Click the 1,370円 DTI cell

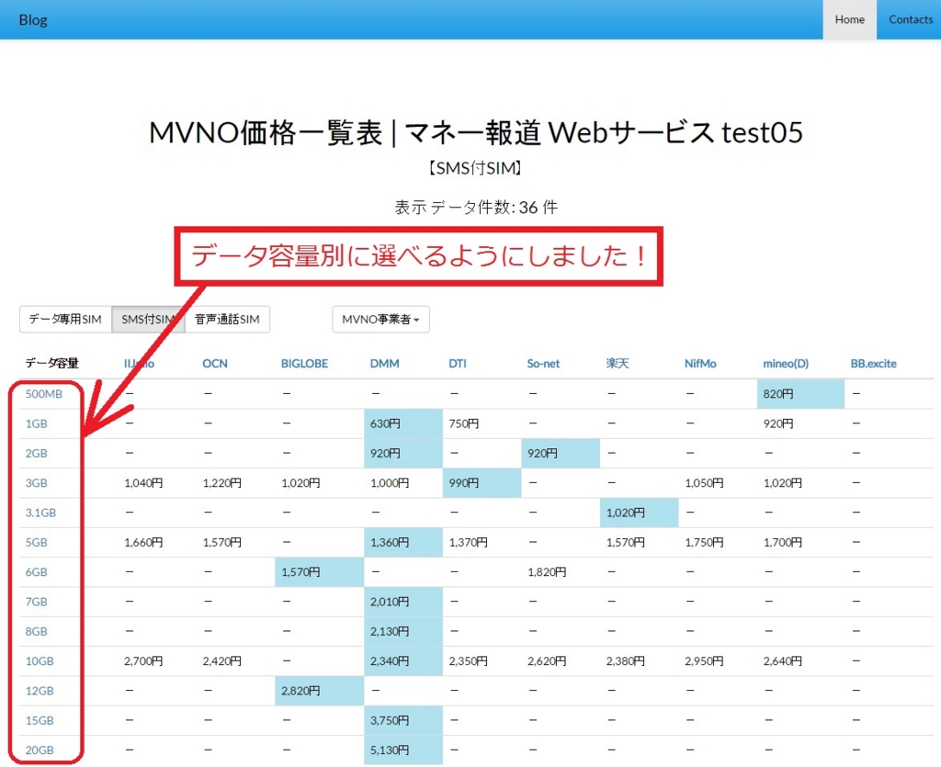point(482,543)
